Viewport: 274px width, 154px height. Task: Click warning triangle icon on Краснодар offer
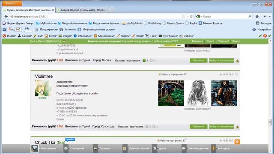pos(237,127)
